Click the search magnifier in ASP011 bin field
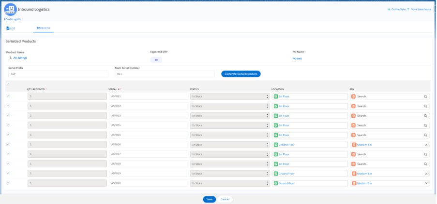The image size is (437, 204). [426, 96]
